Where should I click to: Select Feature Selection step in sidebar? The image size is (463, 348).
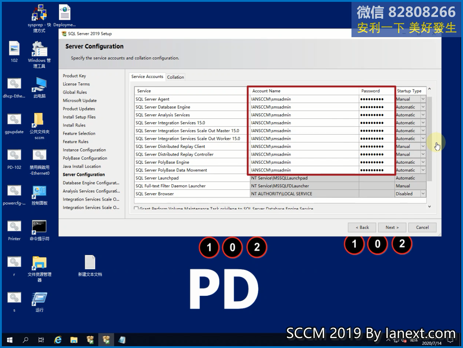click(x=79, y=133)
